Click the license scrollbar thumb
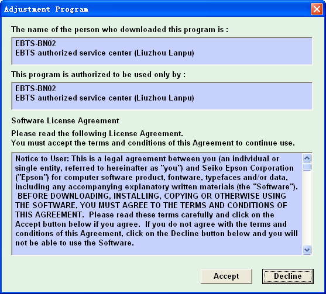The width and height of the screenshot is (326, 294). pyautogui.click(x=307, y=167)
